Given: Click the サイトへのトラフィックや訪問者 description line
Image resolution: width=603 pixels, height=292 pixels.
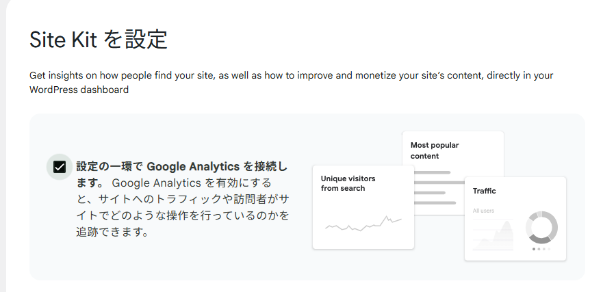Looking at the screenshot, I should (183, 199).
